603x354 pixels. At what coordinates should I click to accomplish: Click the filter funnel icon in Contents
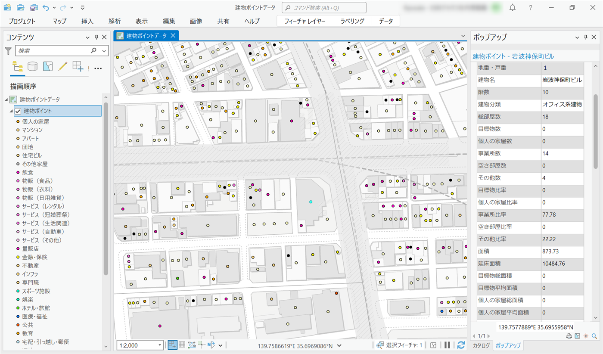coord(8,51)
